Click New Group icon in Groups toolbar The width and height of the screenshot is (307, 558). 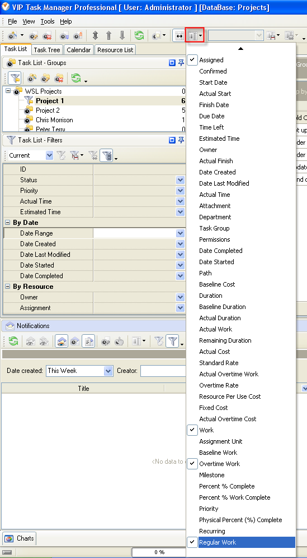pos(32,78)
